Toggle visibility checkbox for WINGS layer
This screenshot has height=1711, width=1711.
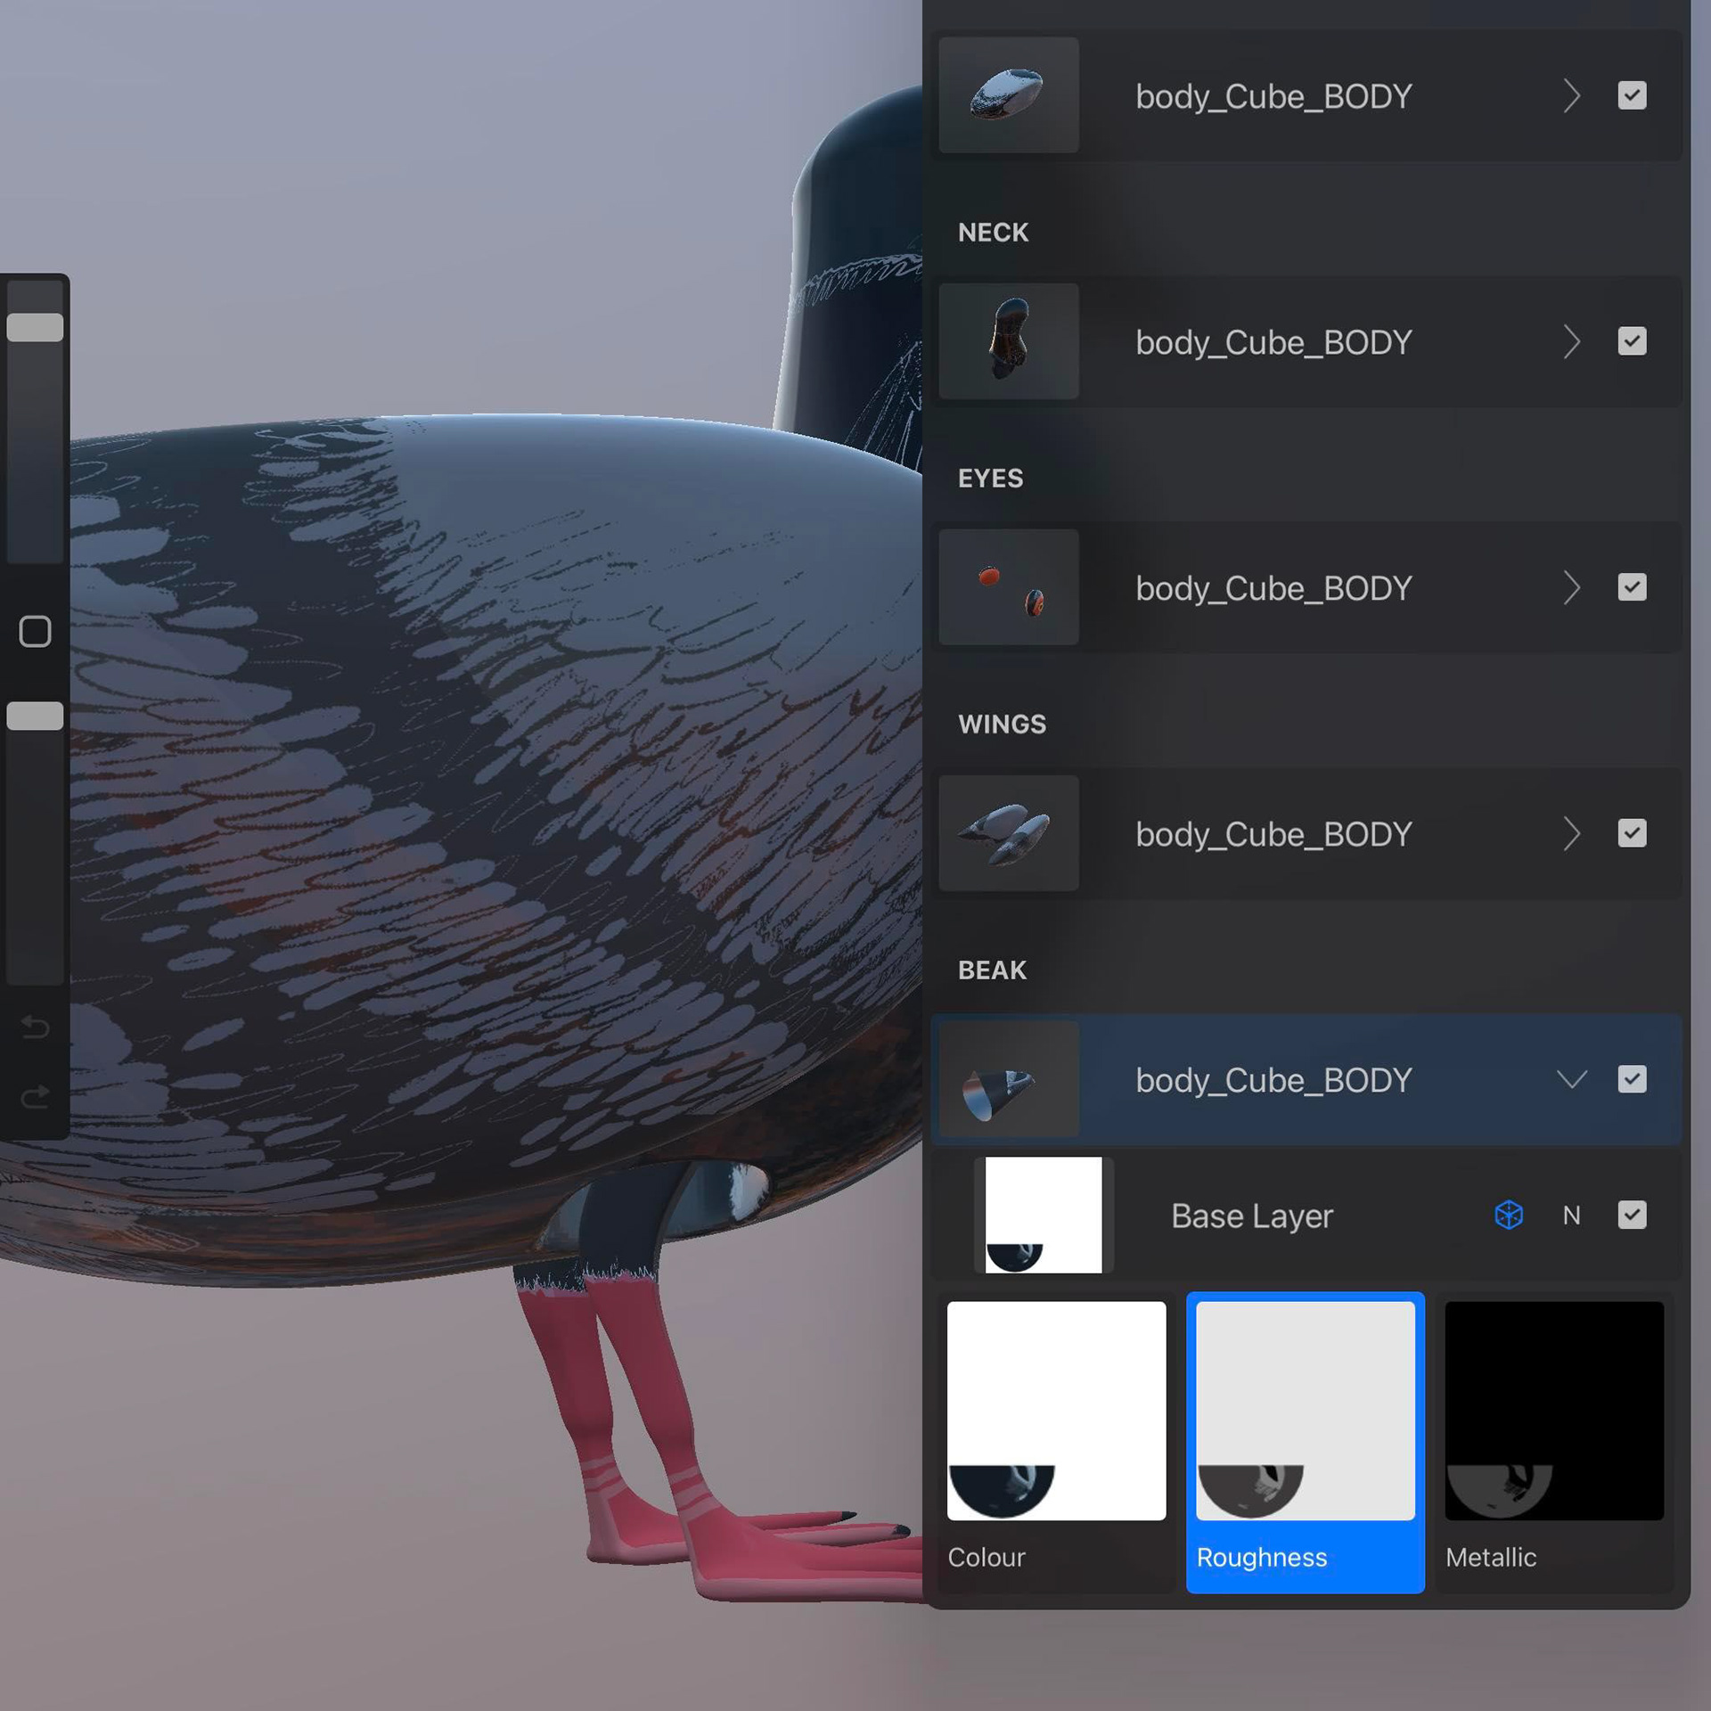(1632, 833)
